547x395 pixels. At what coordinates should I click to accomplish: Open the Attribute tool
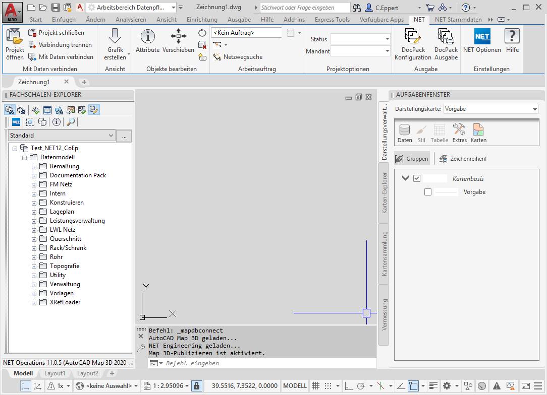pyautogui.click(x=147, y=41)
